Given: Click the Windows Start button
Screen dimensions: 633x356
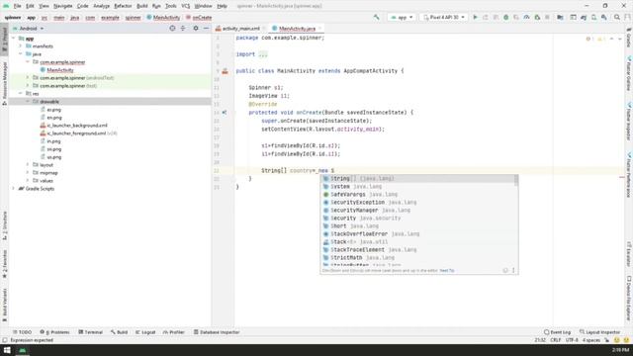Looking at the screenshot, I should [7, 350].
